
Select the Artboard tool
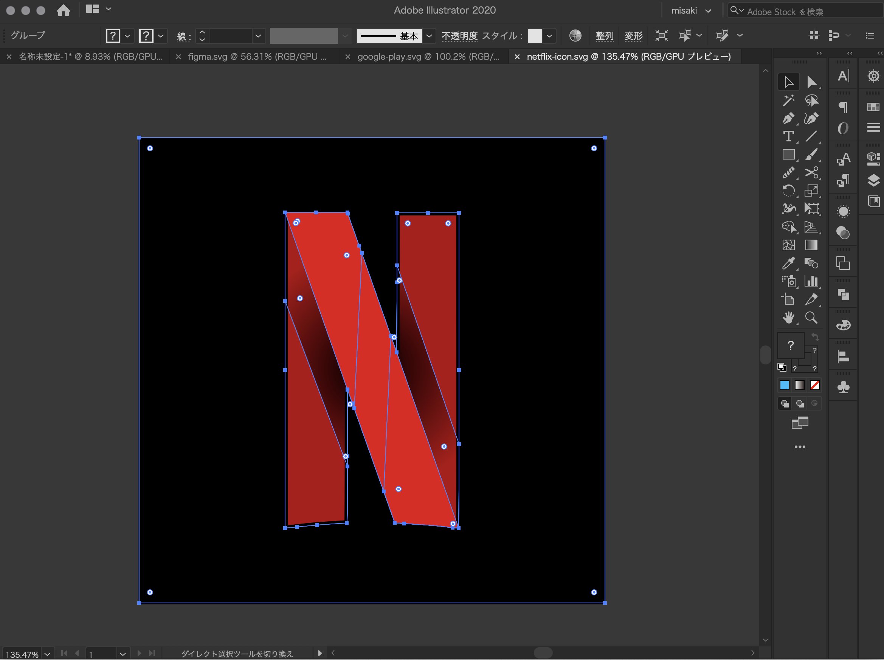coord(788,299)
